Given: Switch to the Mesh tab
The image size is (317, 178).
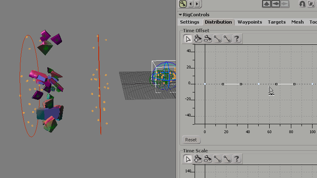Looking at the screenshot, I should click(297, 22).
